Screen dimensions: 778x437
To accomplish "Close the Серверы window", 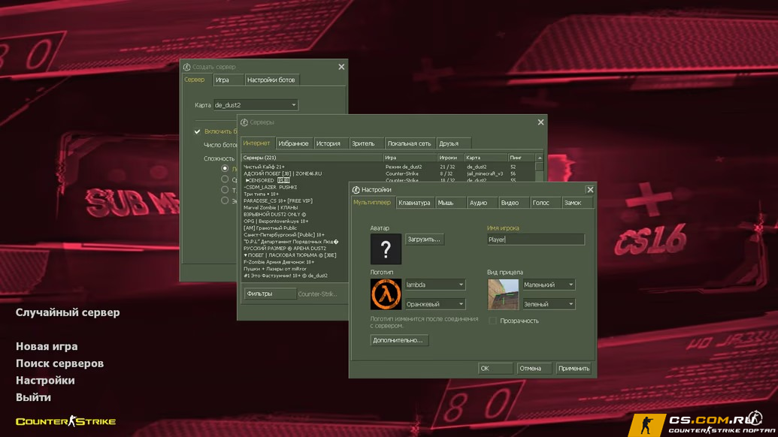I will 540,122.
